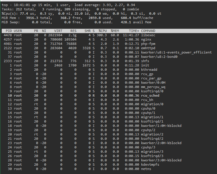217x174 pixels.
Task: Click the COMMAND column header
Action: click(x=148, y=31)
